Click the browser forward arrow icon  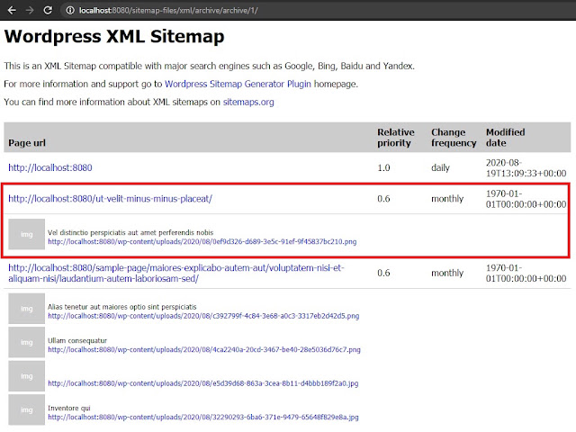pos(30,10)
